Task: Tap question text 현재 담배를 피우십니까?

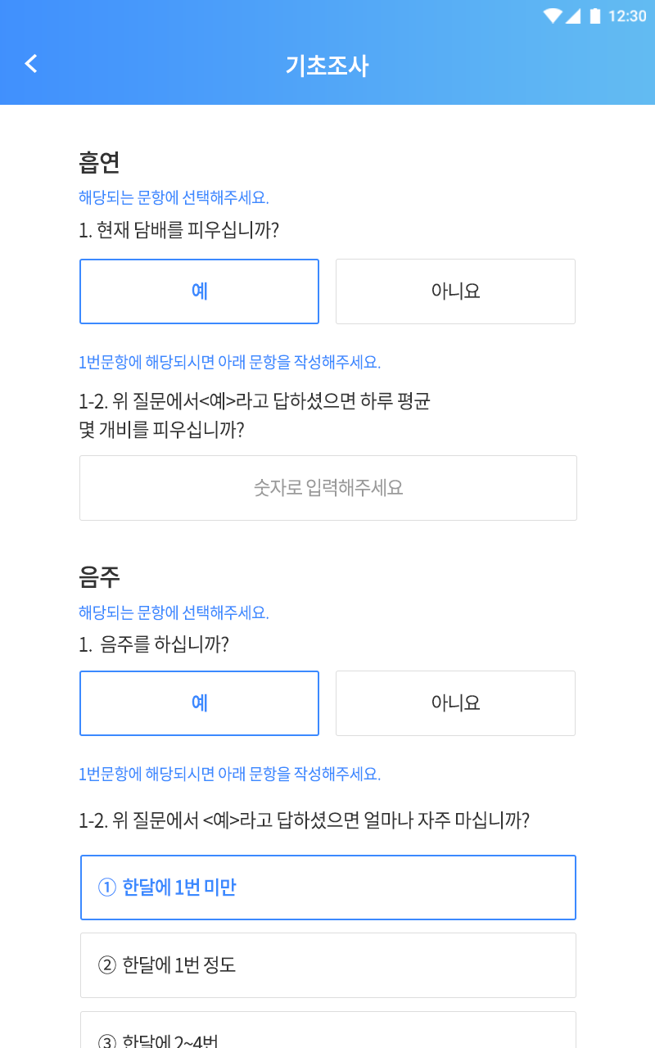Action: [179, 230]
